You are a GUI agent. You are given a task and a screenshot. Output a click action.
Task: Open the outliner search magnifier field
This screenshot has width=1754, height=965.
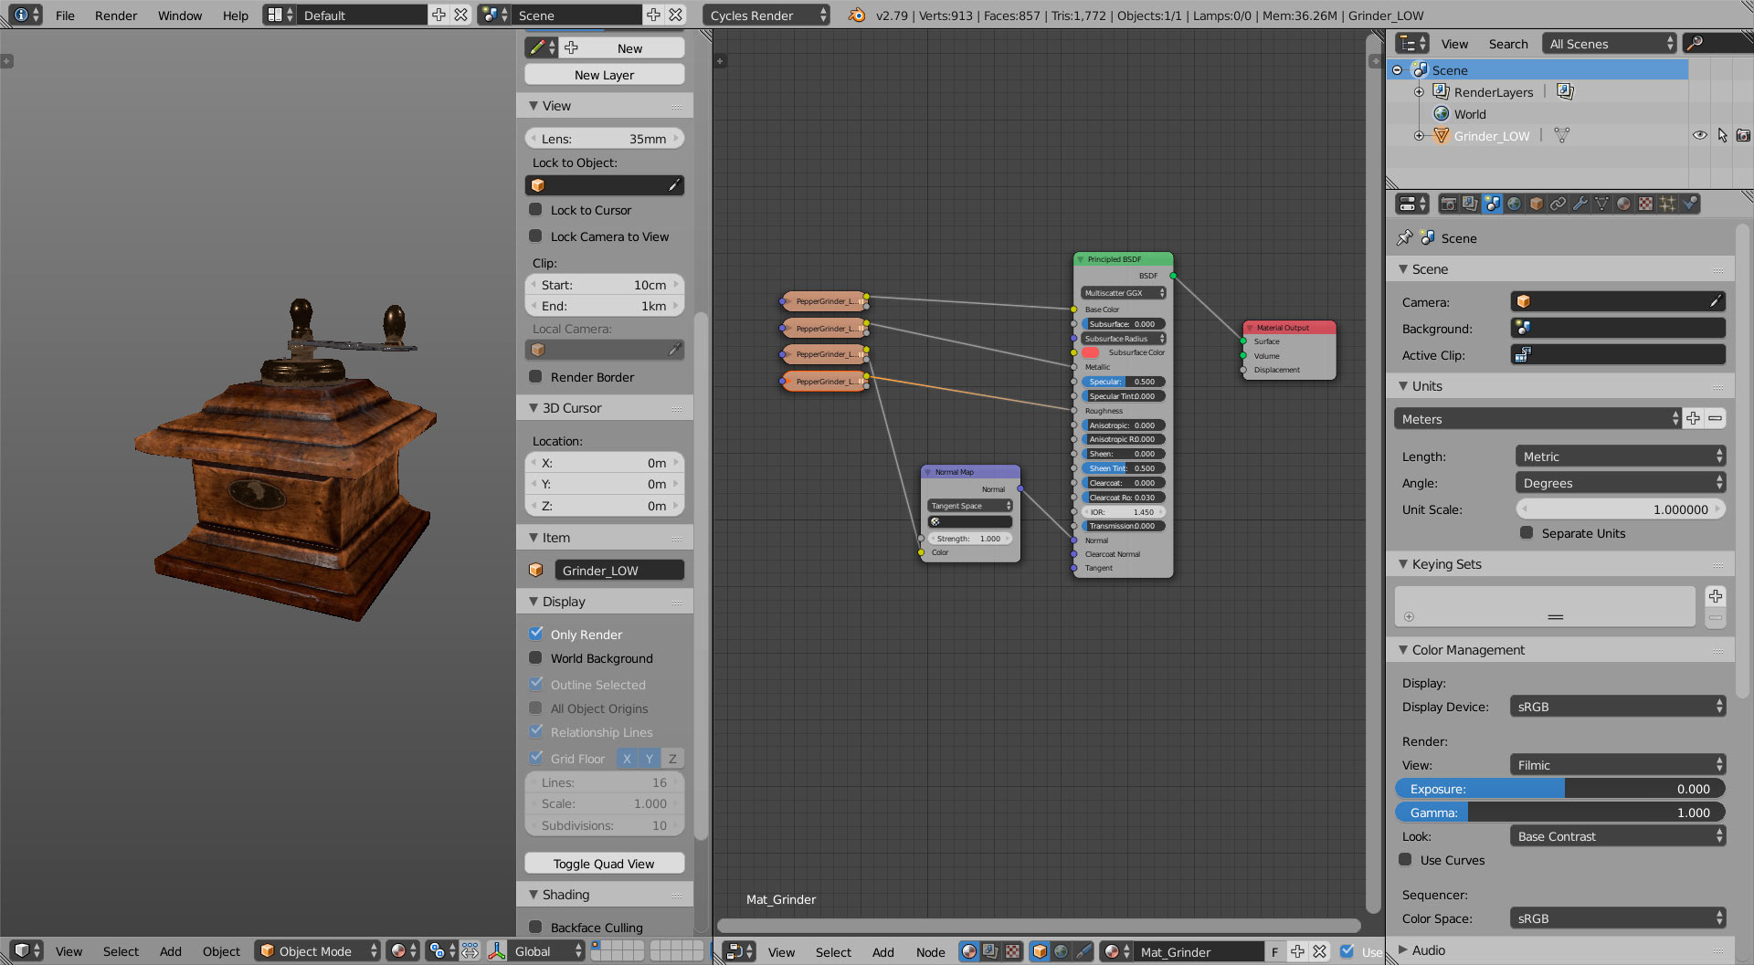click(x=1717, y=43)
